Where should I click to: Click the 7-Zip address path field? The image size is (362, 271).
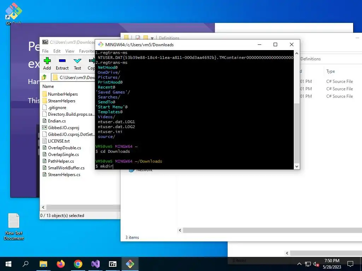click(x=73, y=77)
